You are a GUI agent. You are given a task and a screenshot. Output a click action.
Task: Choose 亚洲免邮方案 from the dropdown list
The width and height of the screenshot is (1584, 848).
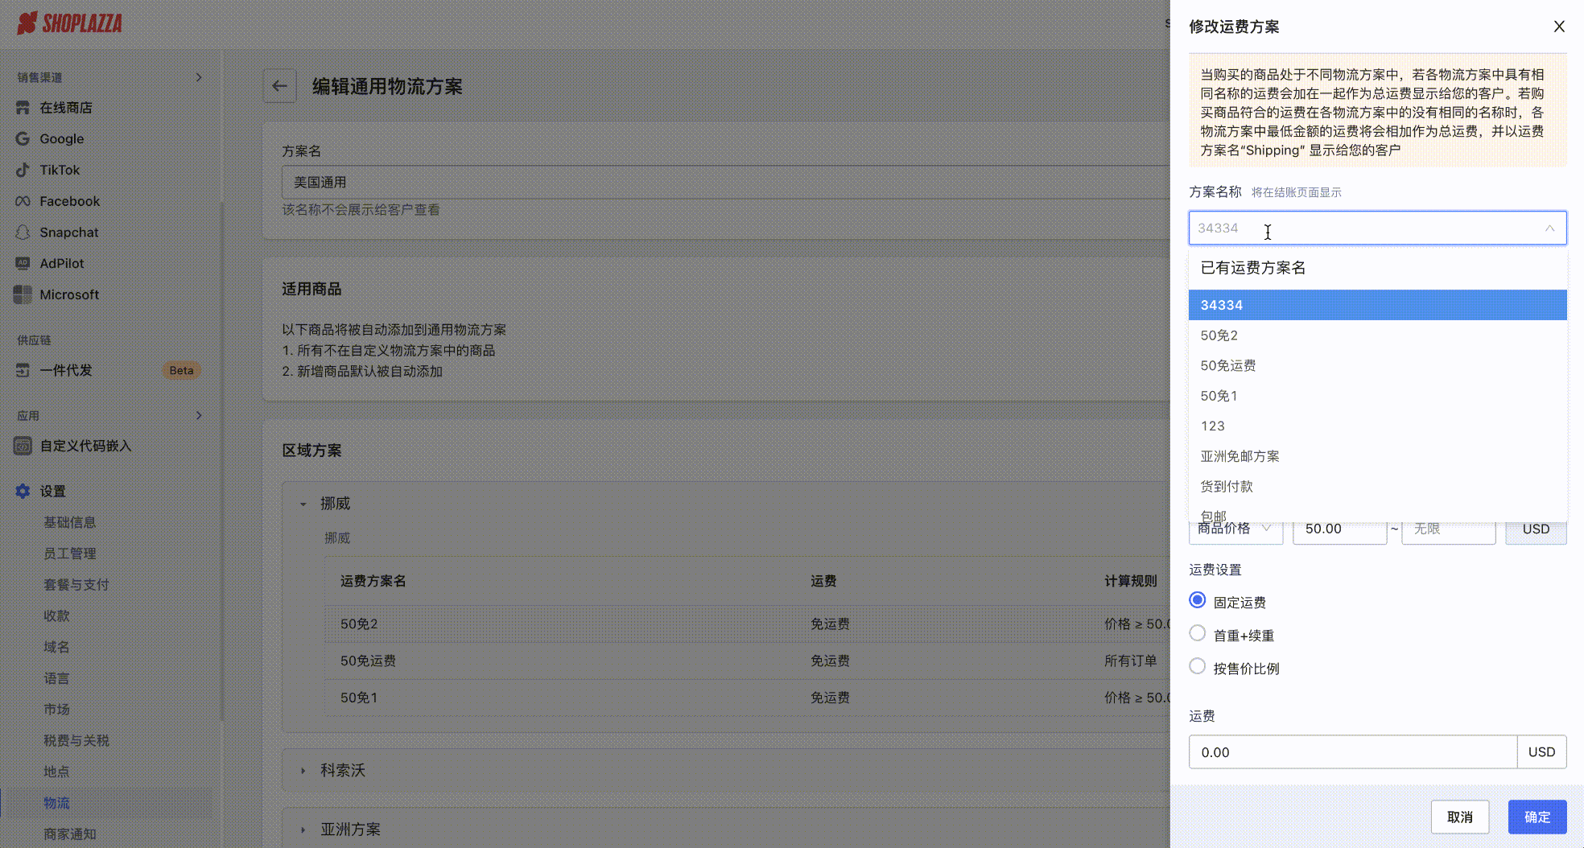[x=1377, y=456]
